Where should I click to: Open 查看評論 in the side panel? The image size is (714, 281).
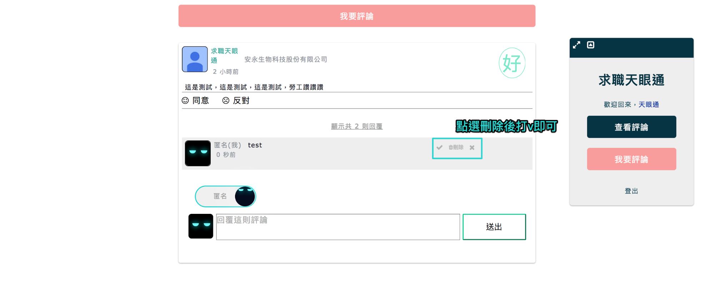[x=631, y=127]
